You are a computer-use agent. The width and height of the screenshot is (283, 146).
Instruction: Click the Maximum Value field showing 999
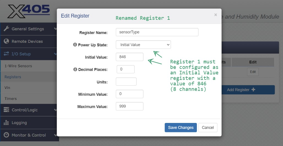point(130,106)
